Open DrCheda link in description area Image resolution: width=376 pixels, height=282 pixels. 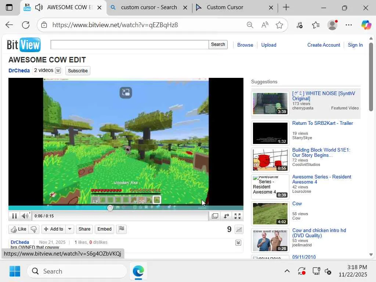tap(20, 242)
